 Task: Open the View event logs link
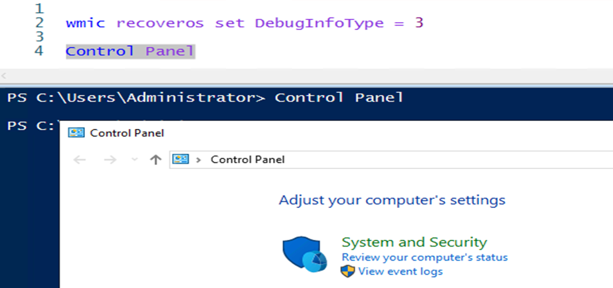[x=400, y=271]
